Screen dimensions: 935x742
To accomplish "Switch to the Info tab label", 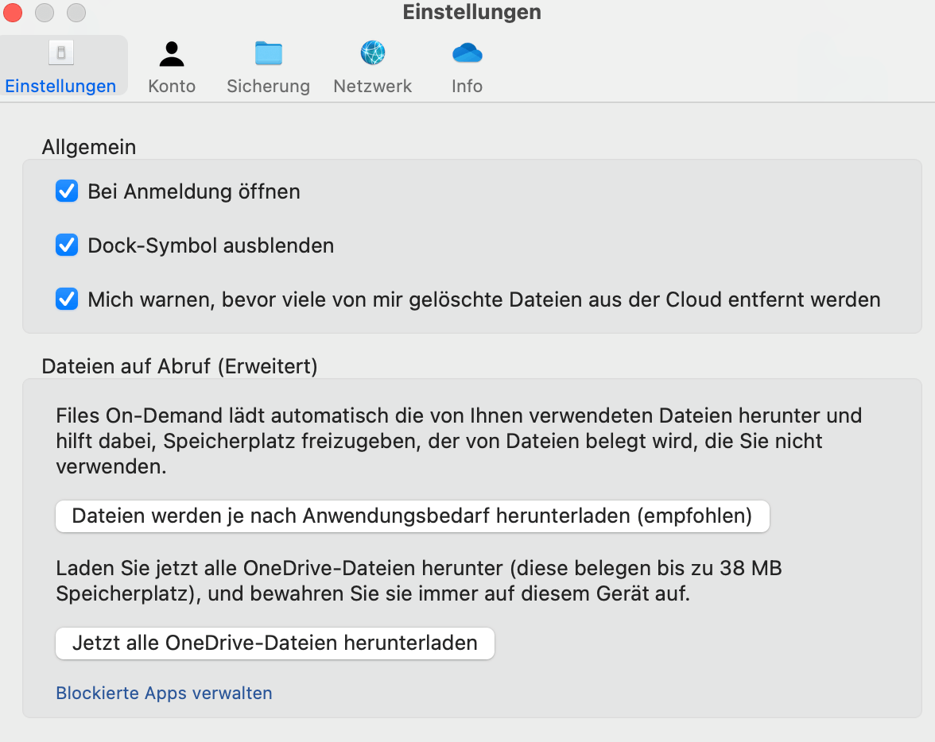I will [x=467, y=87].
